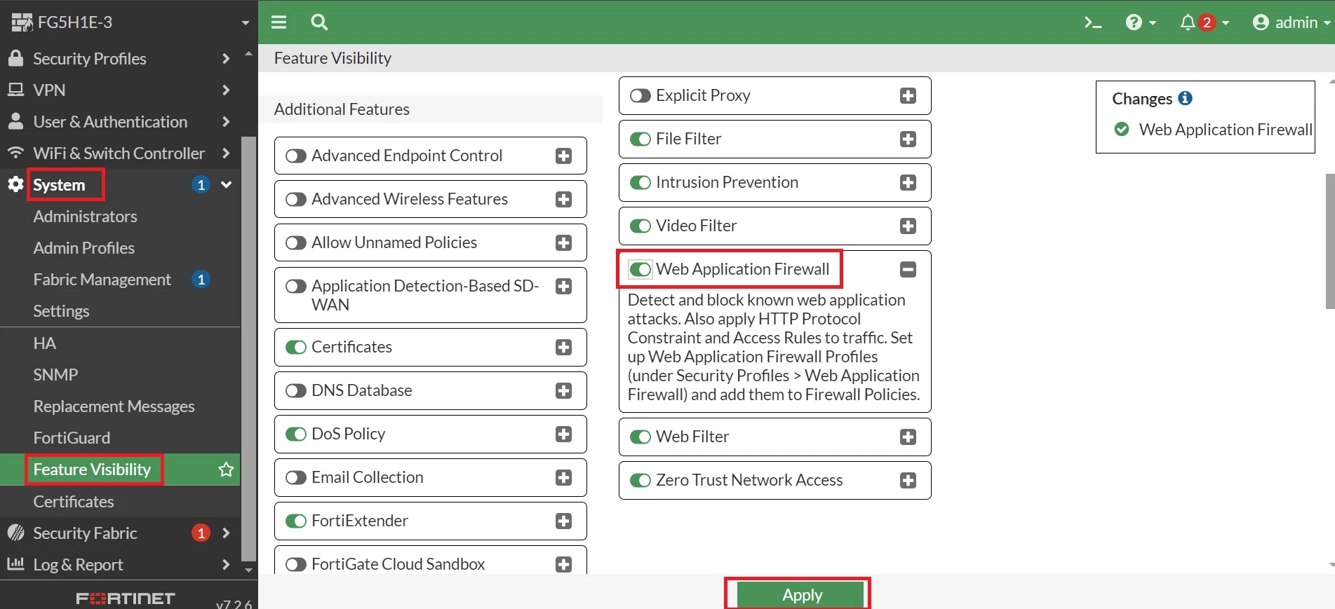
Task: Open the Fabric Management page
Action: pos(102,280)
